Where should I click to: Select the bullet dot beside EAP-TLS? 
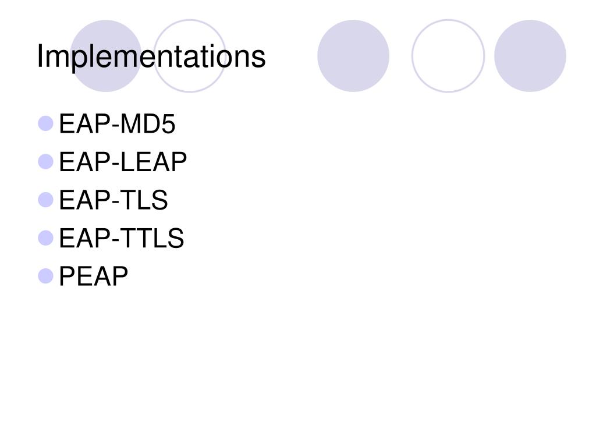(x=45, y=200)
